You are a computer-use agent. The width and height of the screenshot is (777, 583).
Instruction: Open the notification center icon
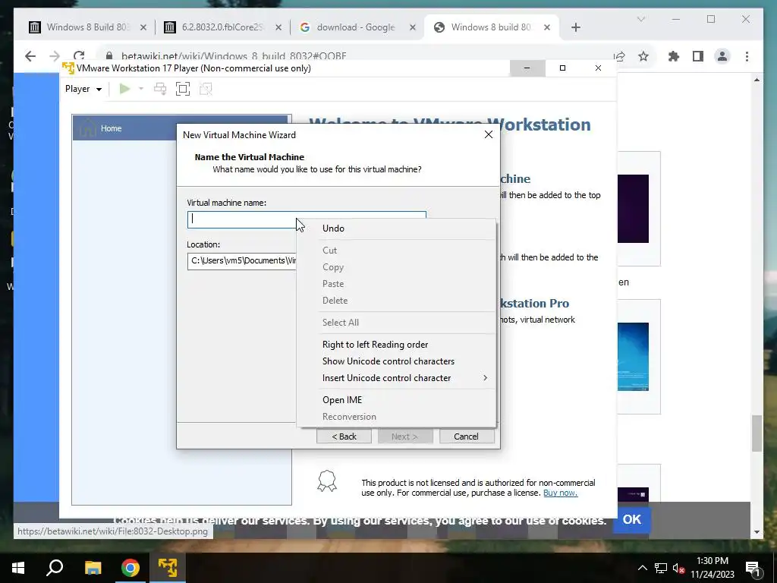coord(752,568)
